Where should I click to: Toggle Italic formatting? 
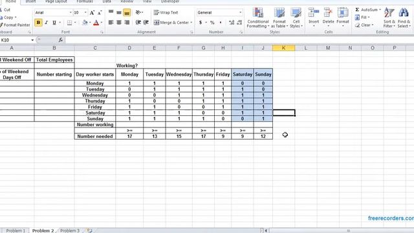pyautogui.click(x=46, y=23)
